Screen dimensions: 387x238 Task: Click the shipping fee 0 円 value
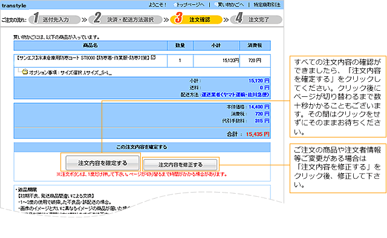[264, 87]
